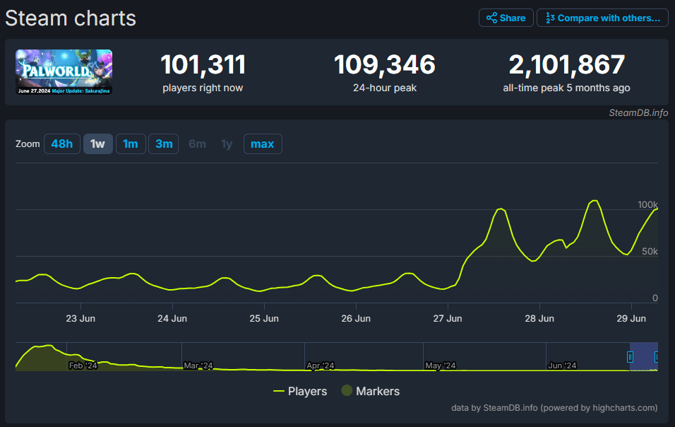Open the Palworld game banner image
675x427 pixels.
(64, 72)
